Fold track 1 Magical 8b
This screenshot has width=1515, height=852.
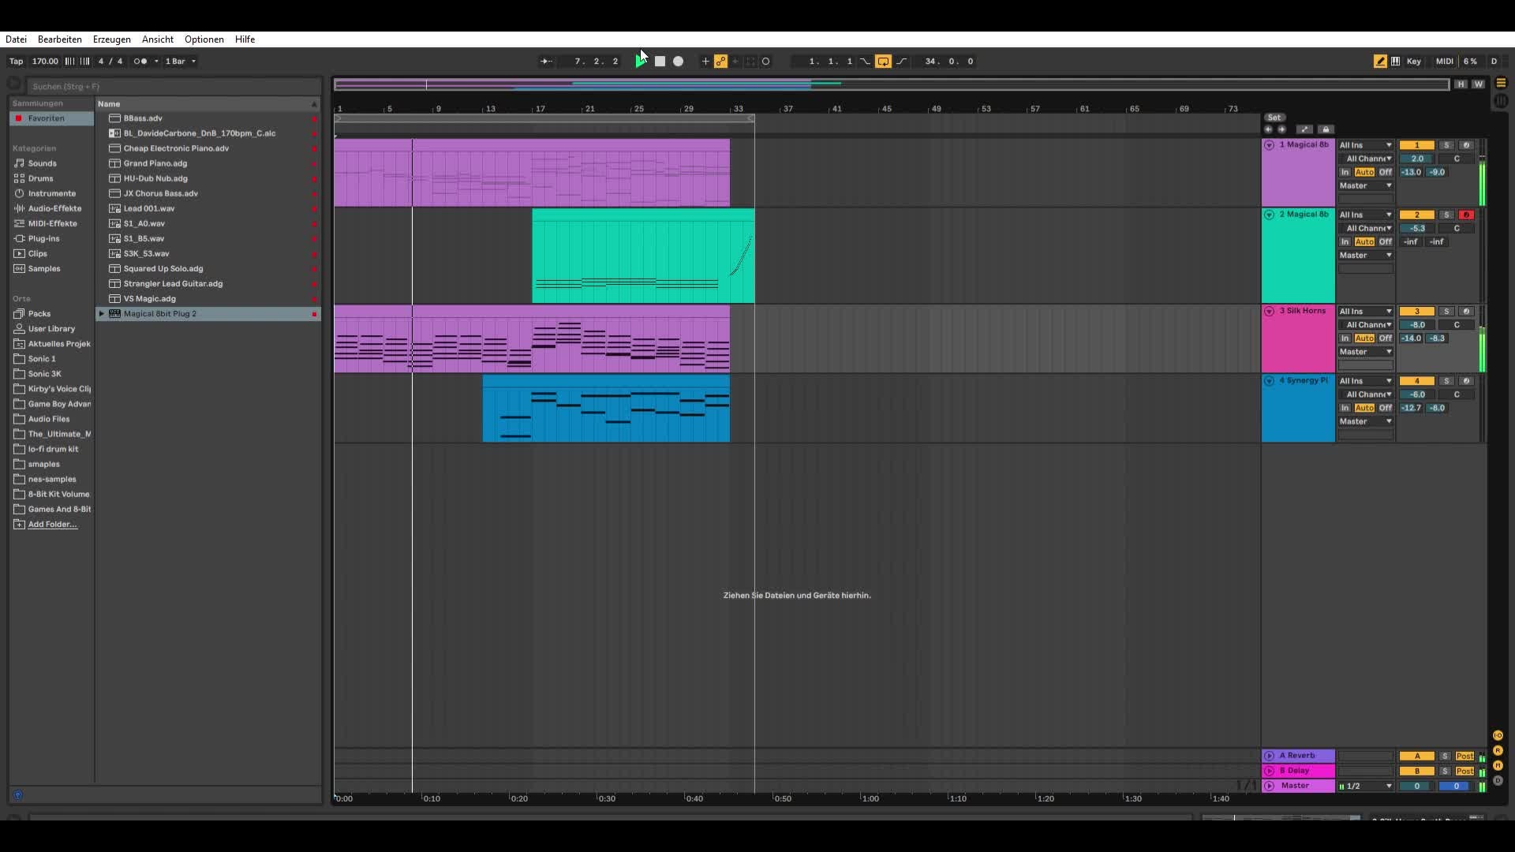click(1269, 145)
